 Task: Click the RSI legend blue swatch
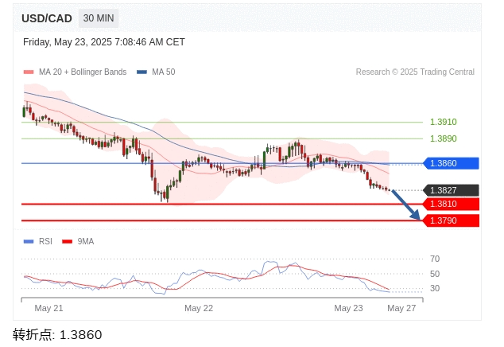click(29, 241)
